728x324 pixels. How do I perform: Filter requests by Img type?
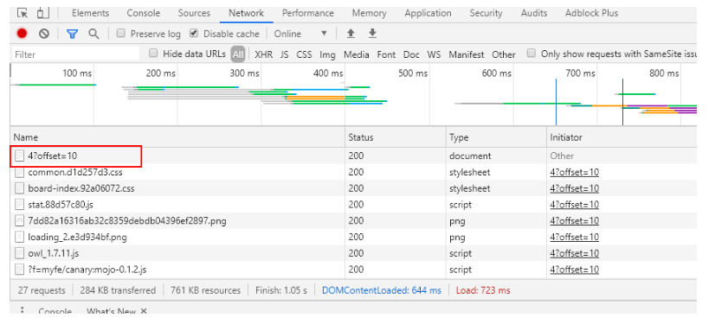point(327,54)
